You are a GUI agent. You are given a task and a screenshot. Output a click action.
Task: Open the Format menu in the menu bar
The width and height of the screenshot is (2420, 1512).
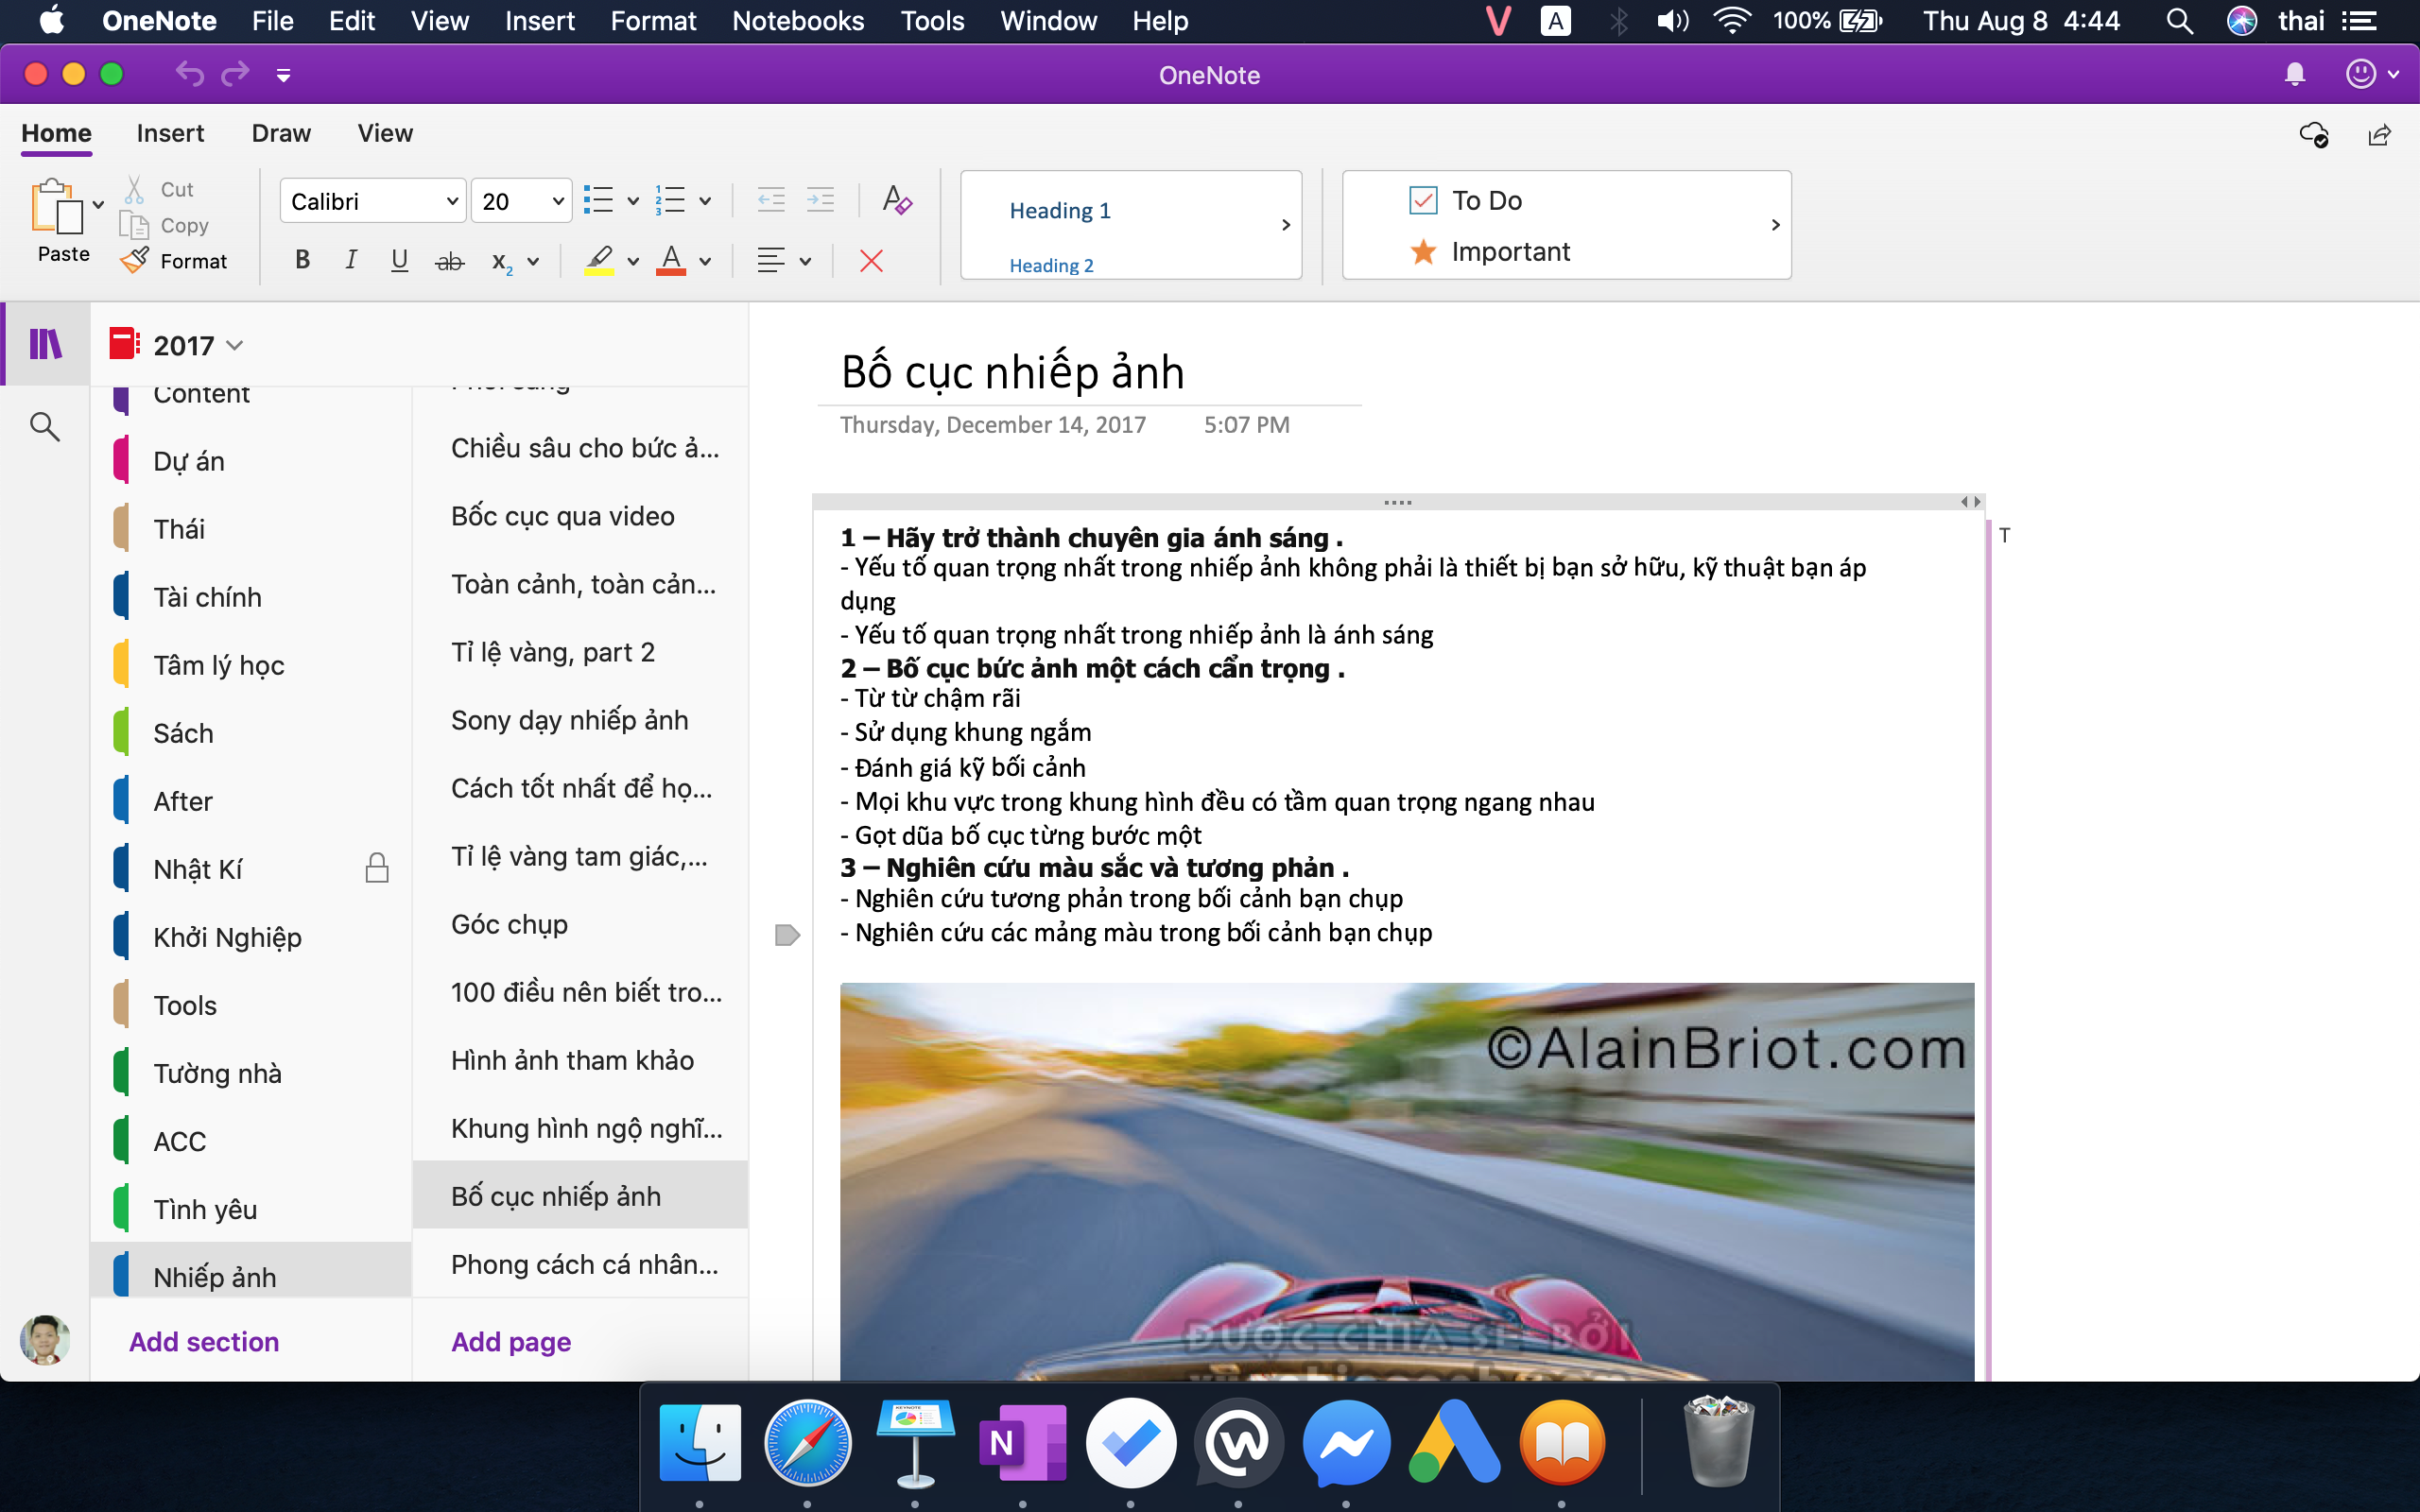[653, 21]
